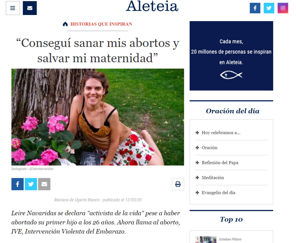296x243 pixels.
Task: Open Aleteia's Instagram page from header
Action: tap(283, 8)
